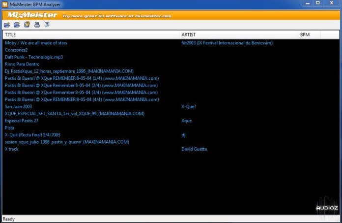Select the sesion_xque_julio_1998_pastis_y_buenri row
This screenshot has height=223, width=342.
pyautogui.click(x=67, y=142)
